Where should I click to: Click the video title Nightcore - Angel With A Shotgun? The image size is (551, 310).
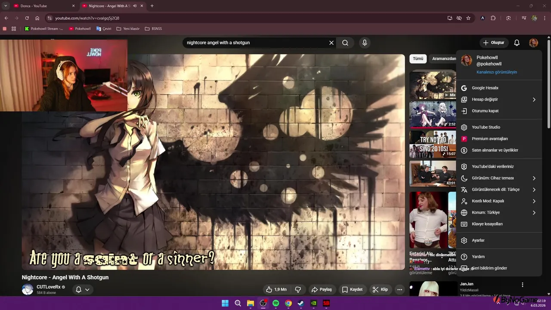click(65, 277)
